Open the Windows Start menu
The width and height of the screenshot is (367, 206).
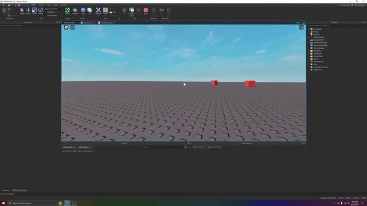tap(3, 203)
